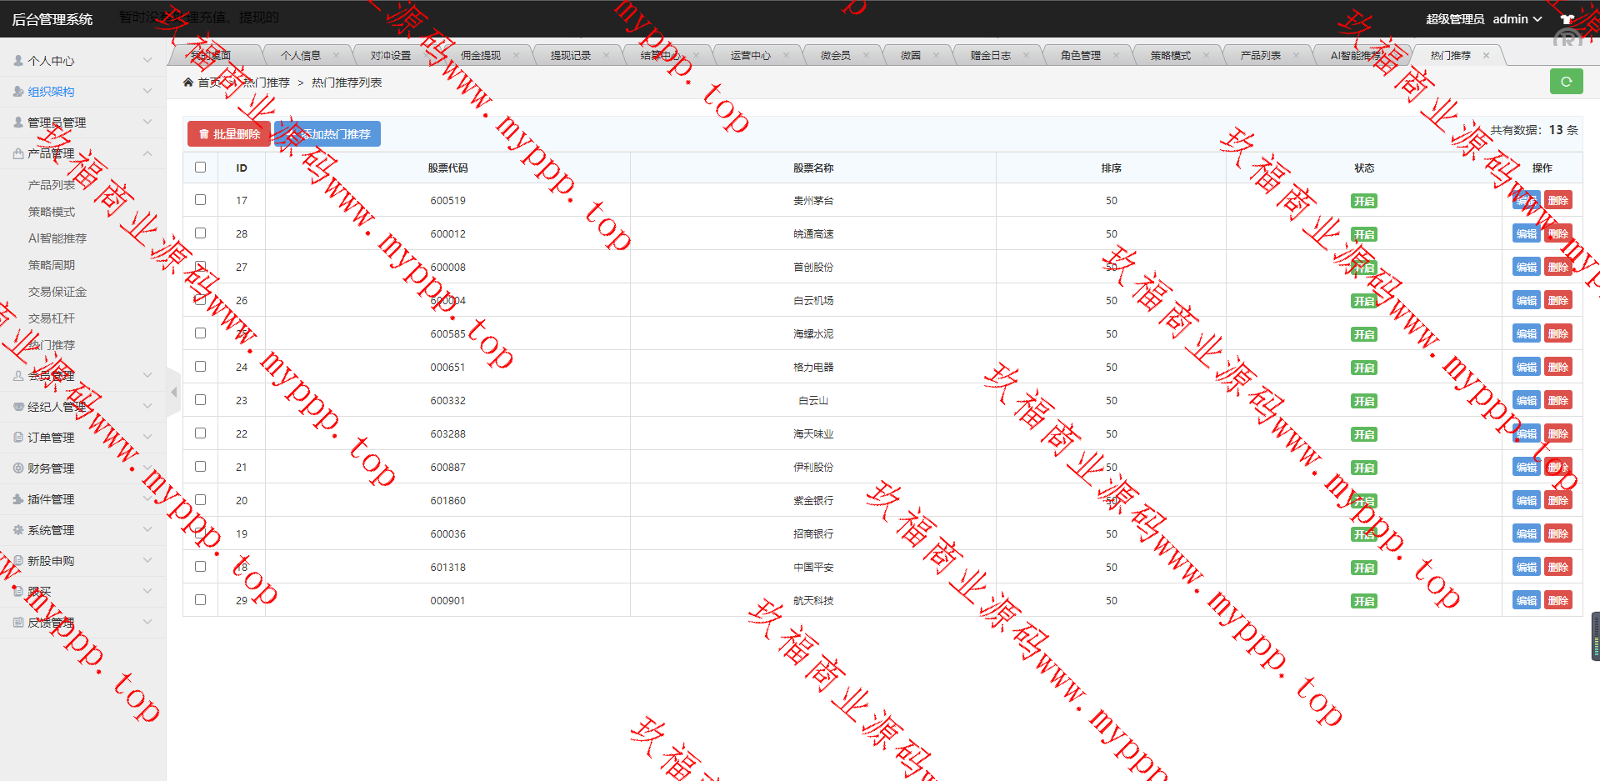This screenshot has width=1600, height=781.
Task: Click the 添加热门推荐 button
Action: tap(328, 134)
